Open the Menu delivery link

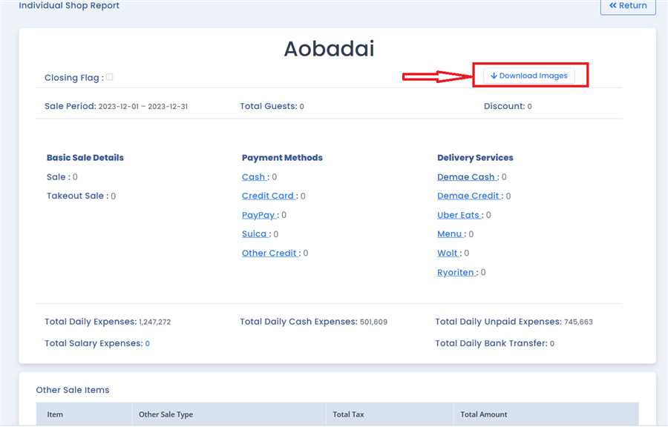(x=451, y=234)
